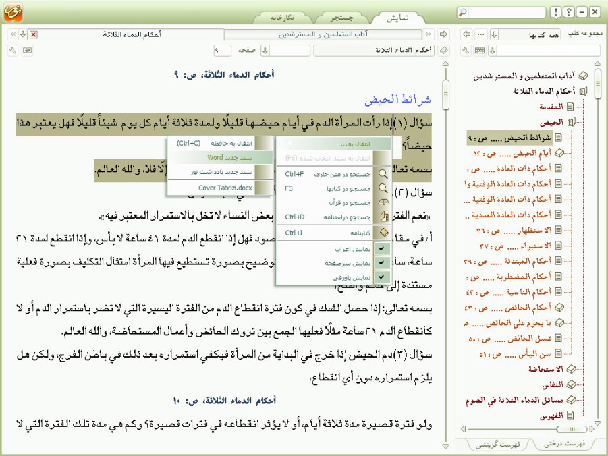Click the left arrow of the tree's horizontal scrollbar
The width and height of the screenshot is (608, 456).
[463, 429]
